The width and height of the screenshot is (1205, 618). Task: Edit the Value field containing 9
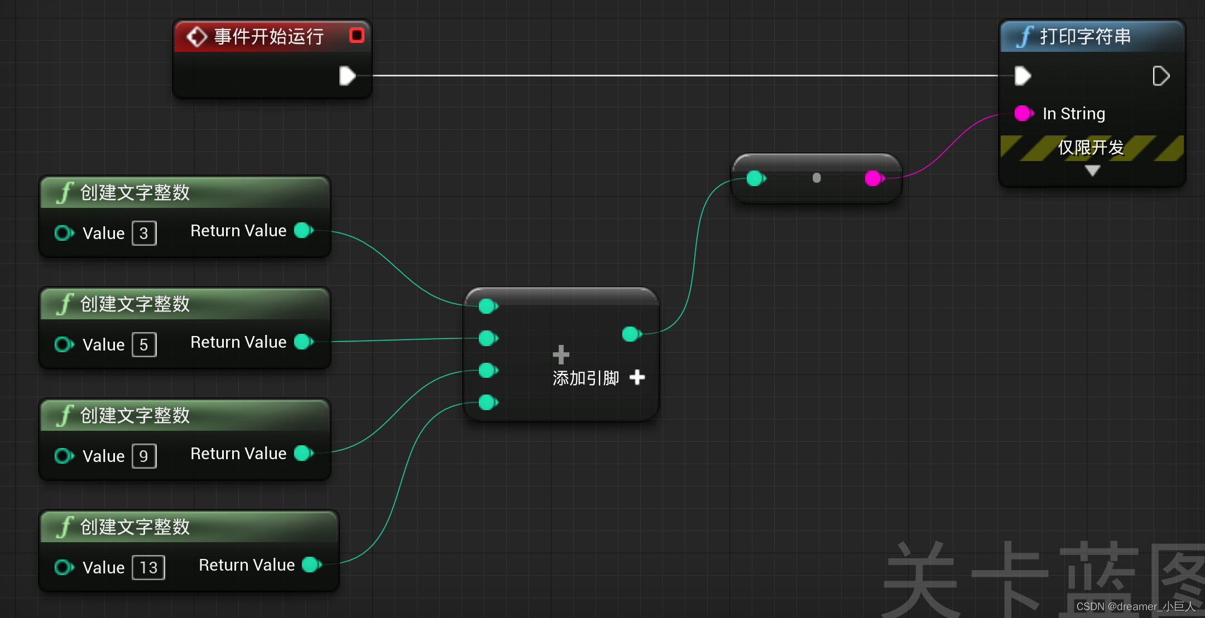[144, 456]
